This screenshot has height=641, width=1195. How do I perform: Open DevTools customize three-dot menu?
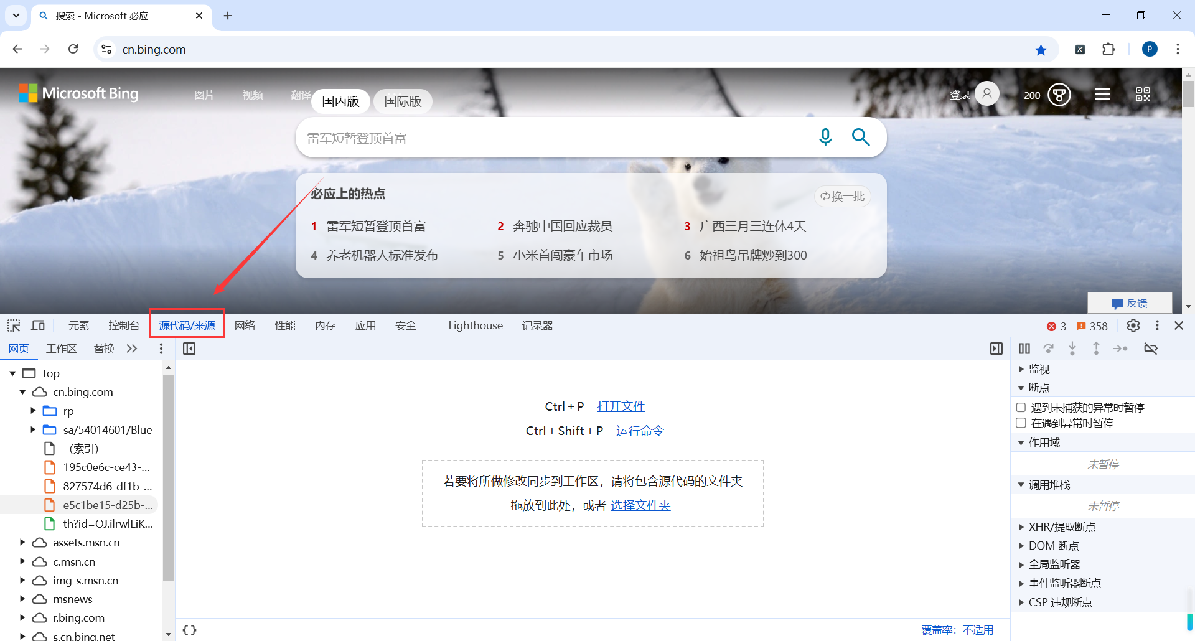click(1157, 325)
